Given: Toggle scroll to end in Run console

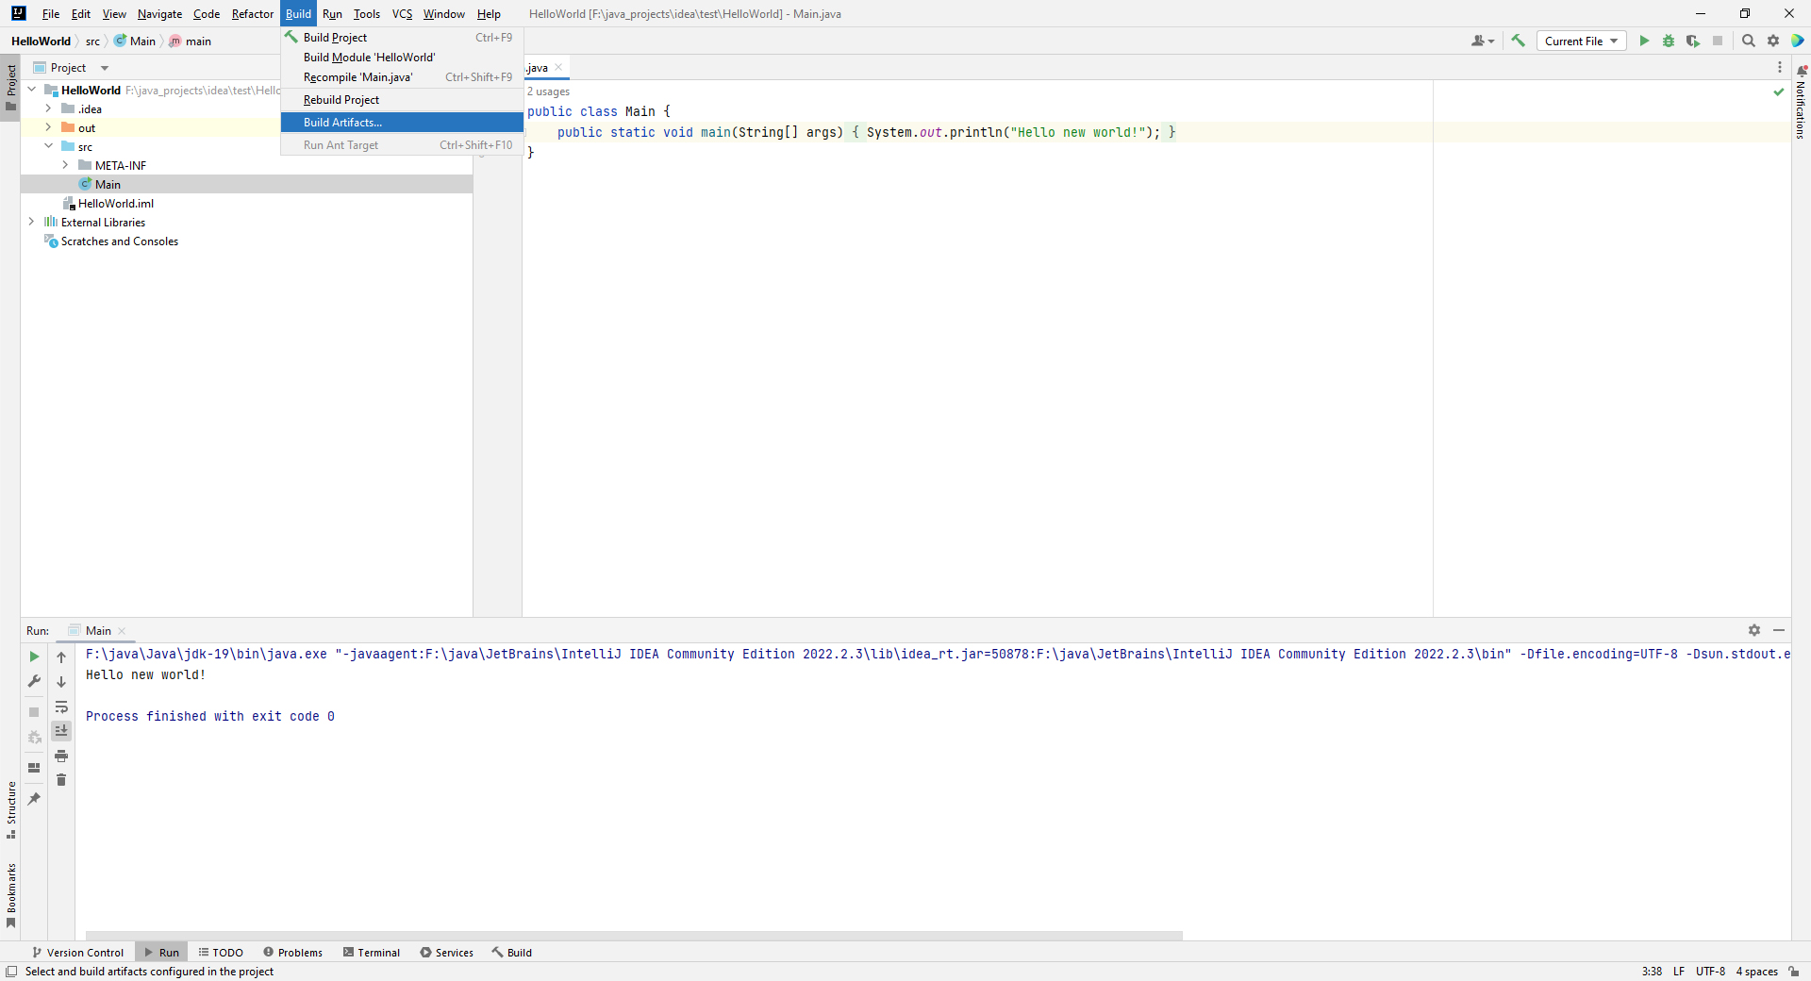Looking at the screenshot, I should [x=61, y=731].
